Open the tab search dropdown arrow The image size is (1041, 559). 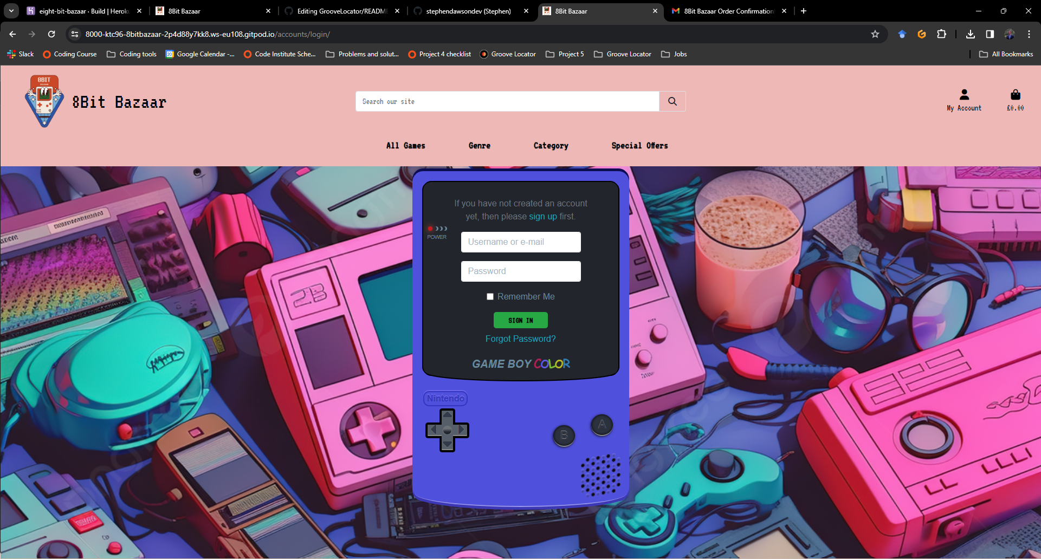pos(11,11)
